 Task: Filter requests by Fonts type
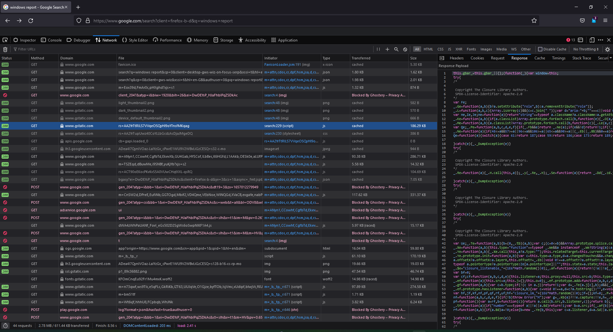[x=471, y=49]
